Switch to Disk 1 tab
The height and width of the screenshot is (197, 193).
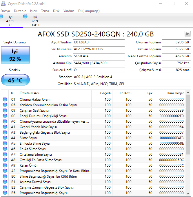(x=35, y=21)
